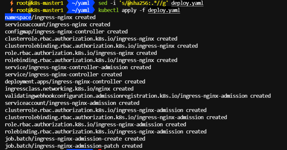287x150 pixels.
Task: Click the 'sed' command word
Action: pos(102,3)
